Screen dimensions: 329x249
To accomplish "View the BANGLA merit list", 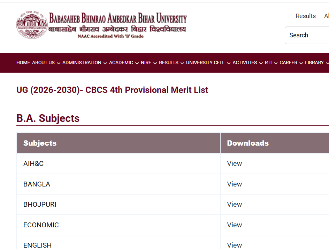I will [234, 184].
